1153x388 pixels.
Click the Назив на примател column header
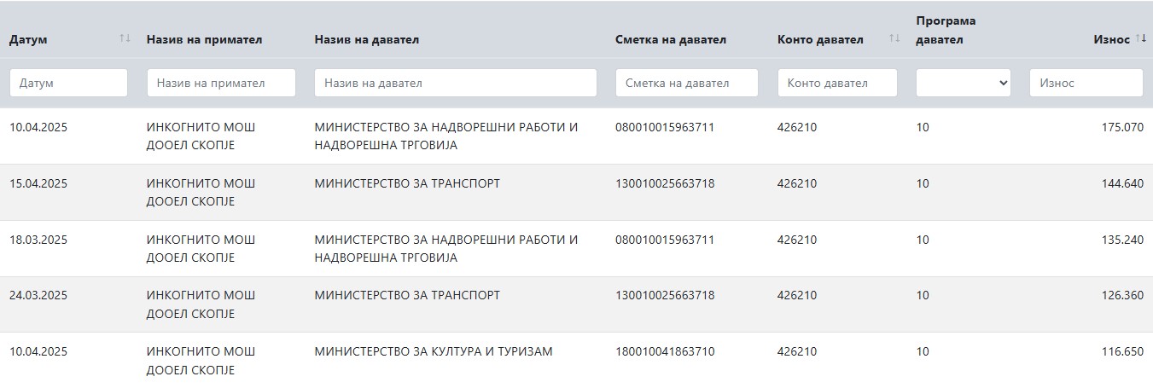pyautogui.click(x=204, y=39)
